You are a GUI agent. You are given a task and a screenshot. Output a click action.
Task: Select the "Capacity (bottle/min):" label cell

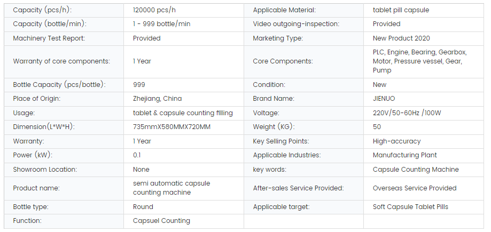point(49,24)
